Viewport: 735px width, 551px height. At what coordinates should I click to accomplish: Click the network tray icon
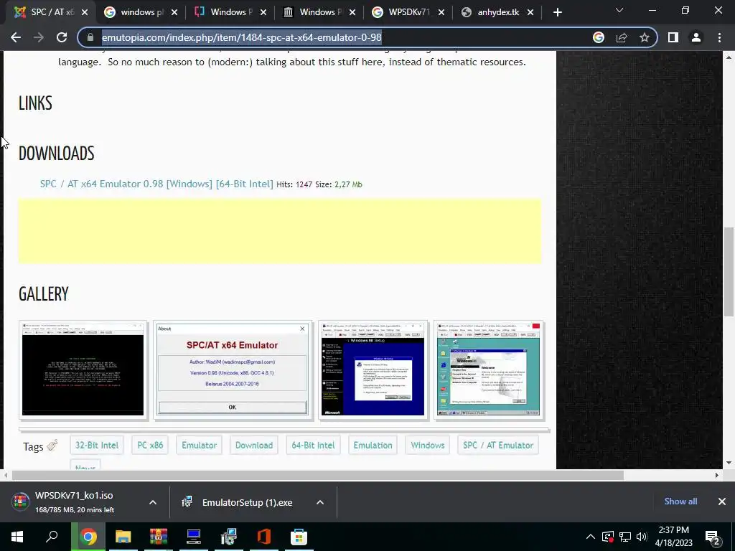click(625, 537)
